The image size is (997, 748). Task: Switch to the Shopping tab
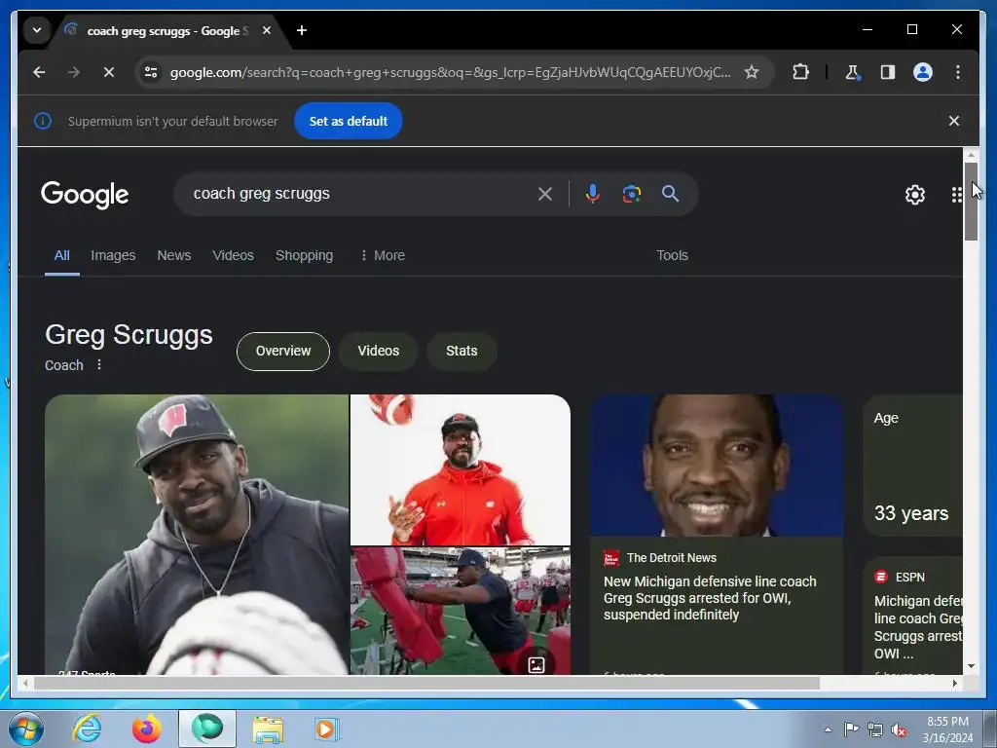304,255
